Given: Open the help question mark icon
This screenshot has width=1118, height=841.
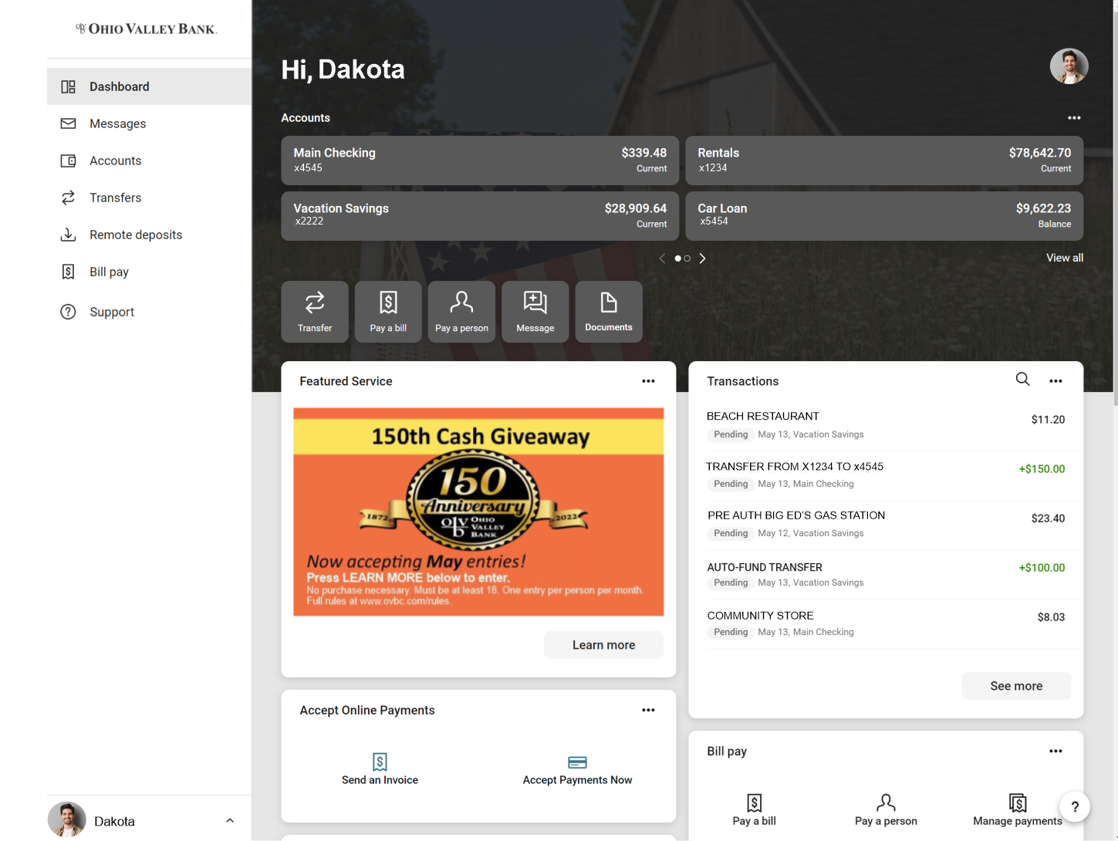Looking at the screenshot, I should pyautogui.click(x=1074, y=806).
